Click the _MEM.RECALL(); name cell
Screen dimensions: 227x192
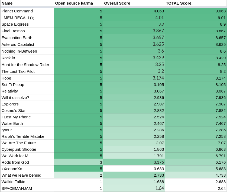(27, 18)
